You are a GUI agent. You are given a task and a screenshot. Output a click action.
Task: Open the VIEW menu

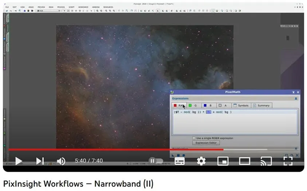pyautogui.click(x=23, y=7)
